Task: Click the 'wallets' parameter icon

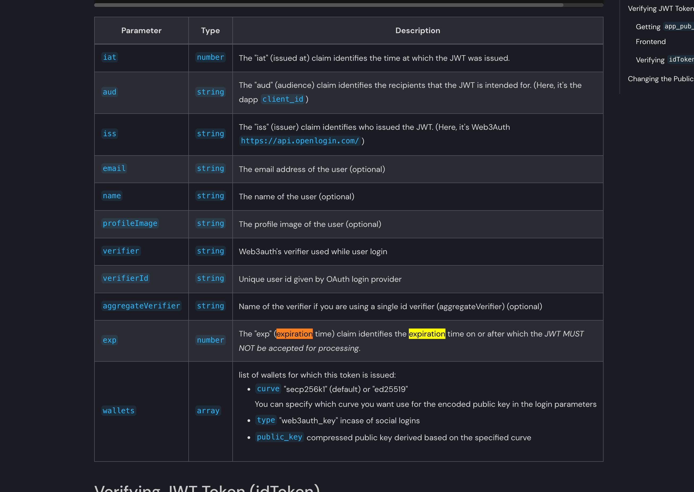Action: click(x=118, y=410)
